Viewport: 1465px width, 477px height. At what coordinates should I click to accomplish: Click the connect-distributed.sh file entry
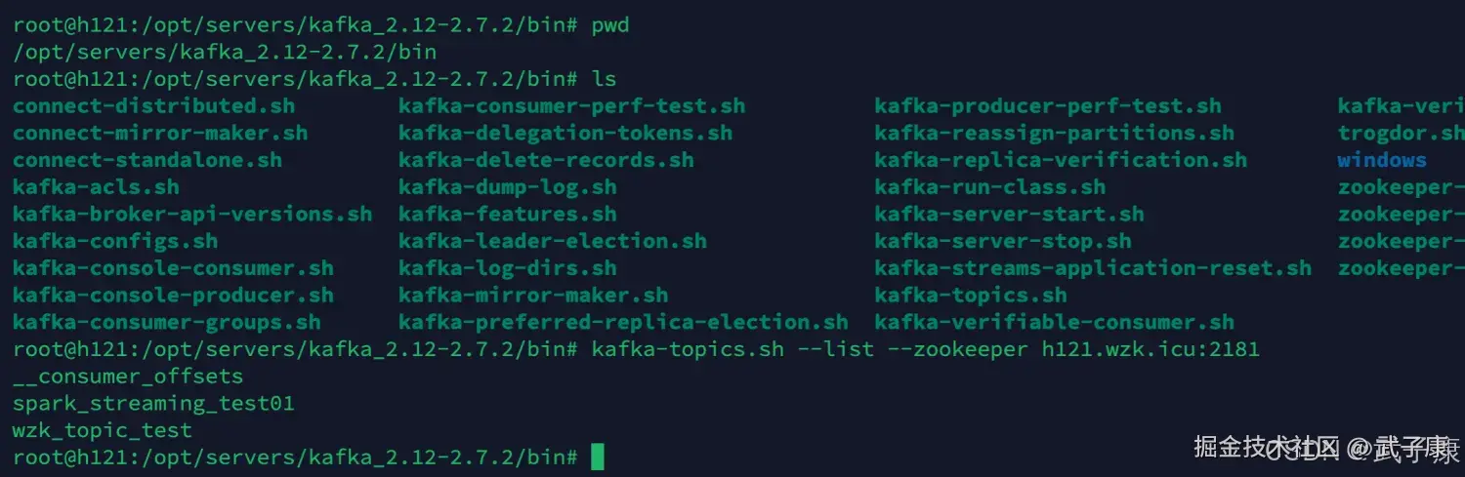153,105
